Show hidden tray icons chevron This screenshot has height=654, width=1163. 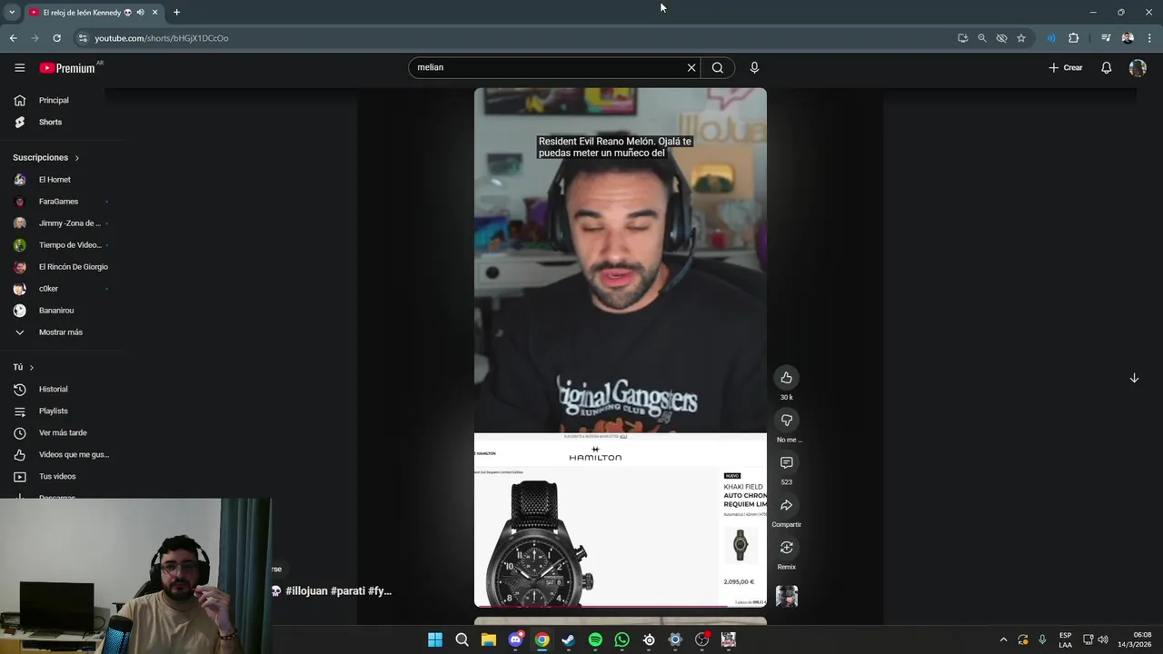pos(1003,639)
